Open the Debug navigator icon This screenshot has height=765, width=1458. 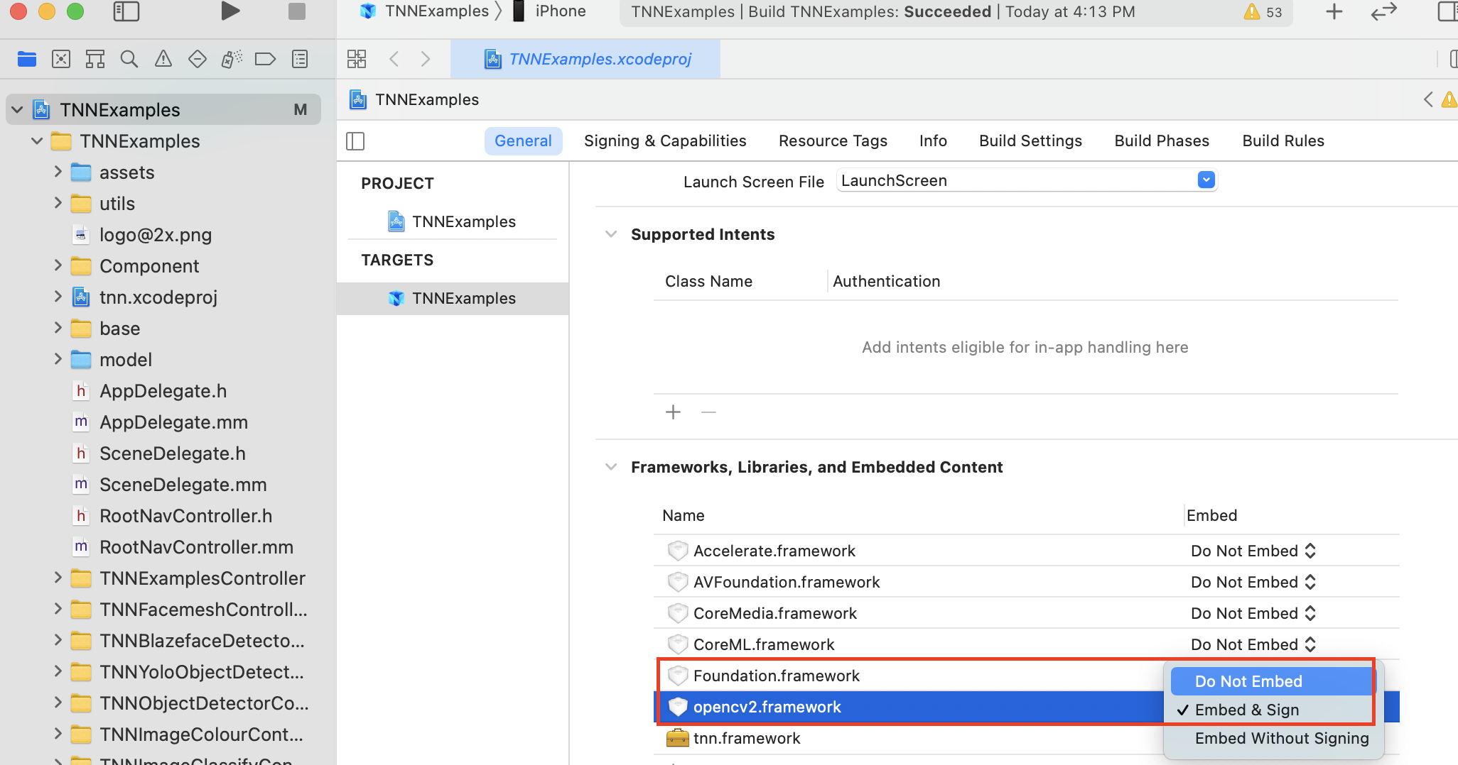point(232,59)
